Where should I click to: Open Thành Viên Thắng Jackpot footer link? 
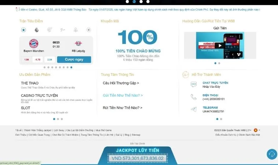pos(38,130)
